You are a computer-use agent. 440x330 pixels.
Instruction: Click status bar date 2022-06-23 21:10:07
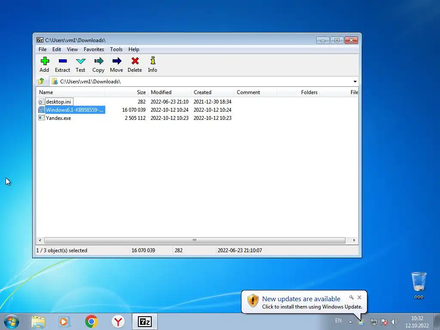point(240,251)
